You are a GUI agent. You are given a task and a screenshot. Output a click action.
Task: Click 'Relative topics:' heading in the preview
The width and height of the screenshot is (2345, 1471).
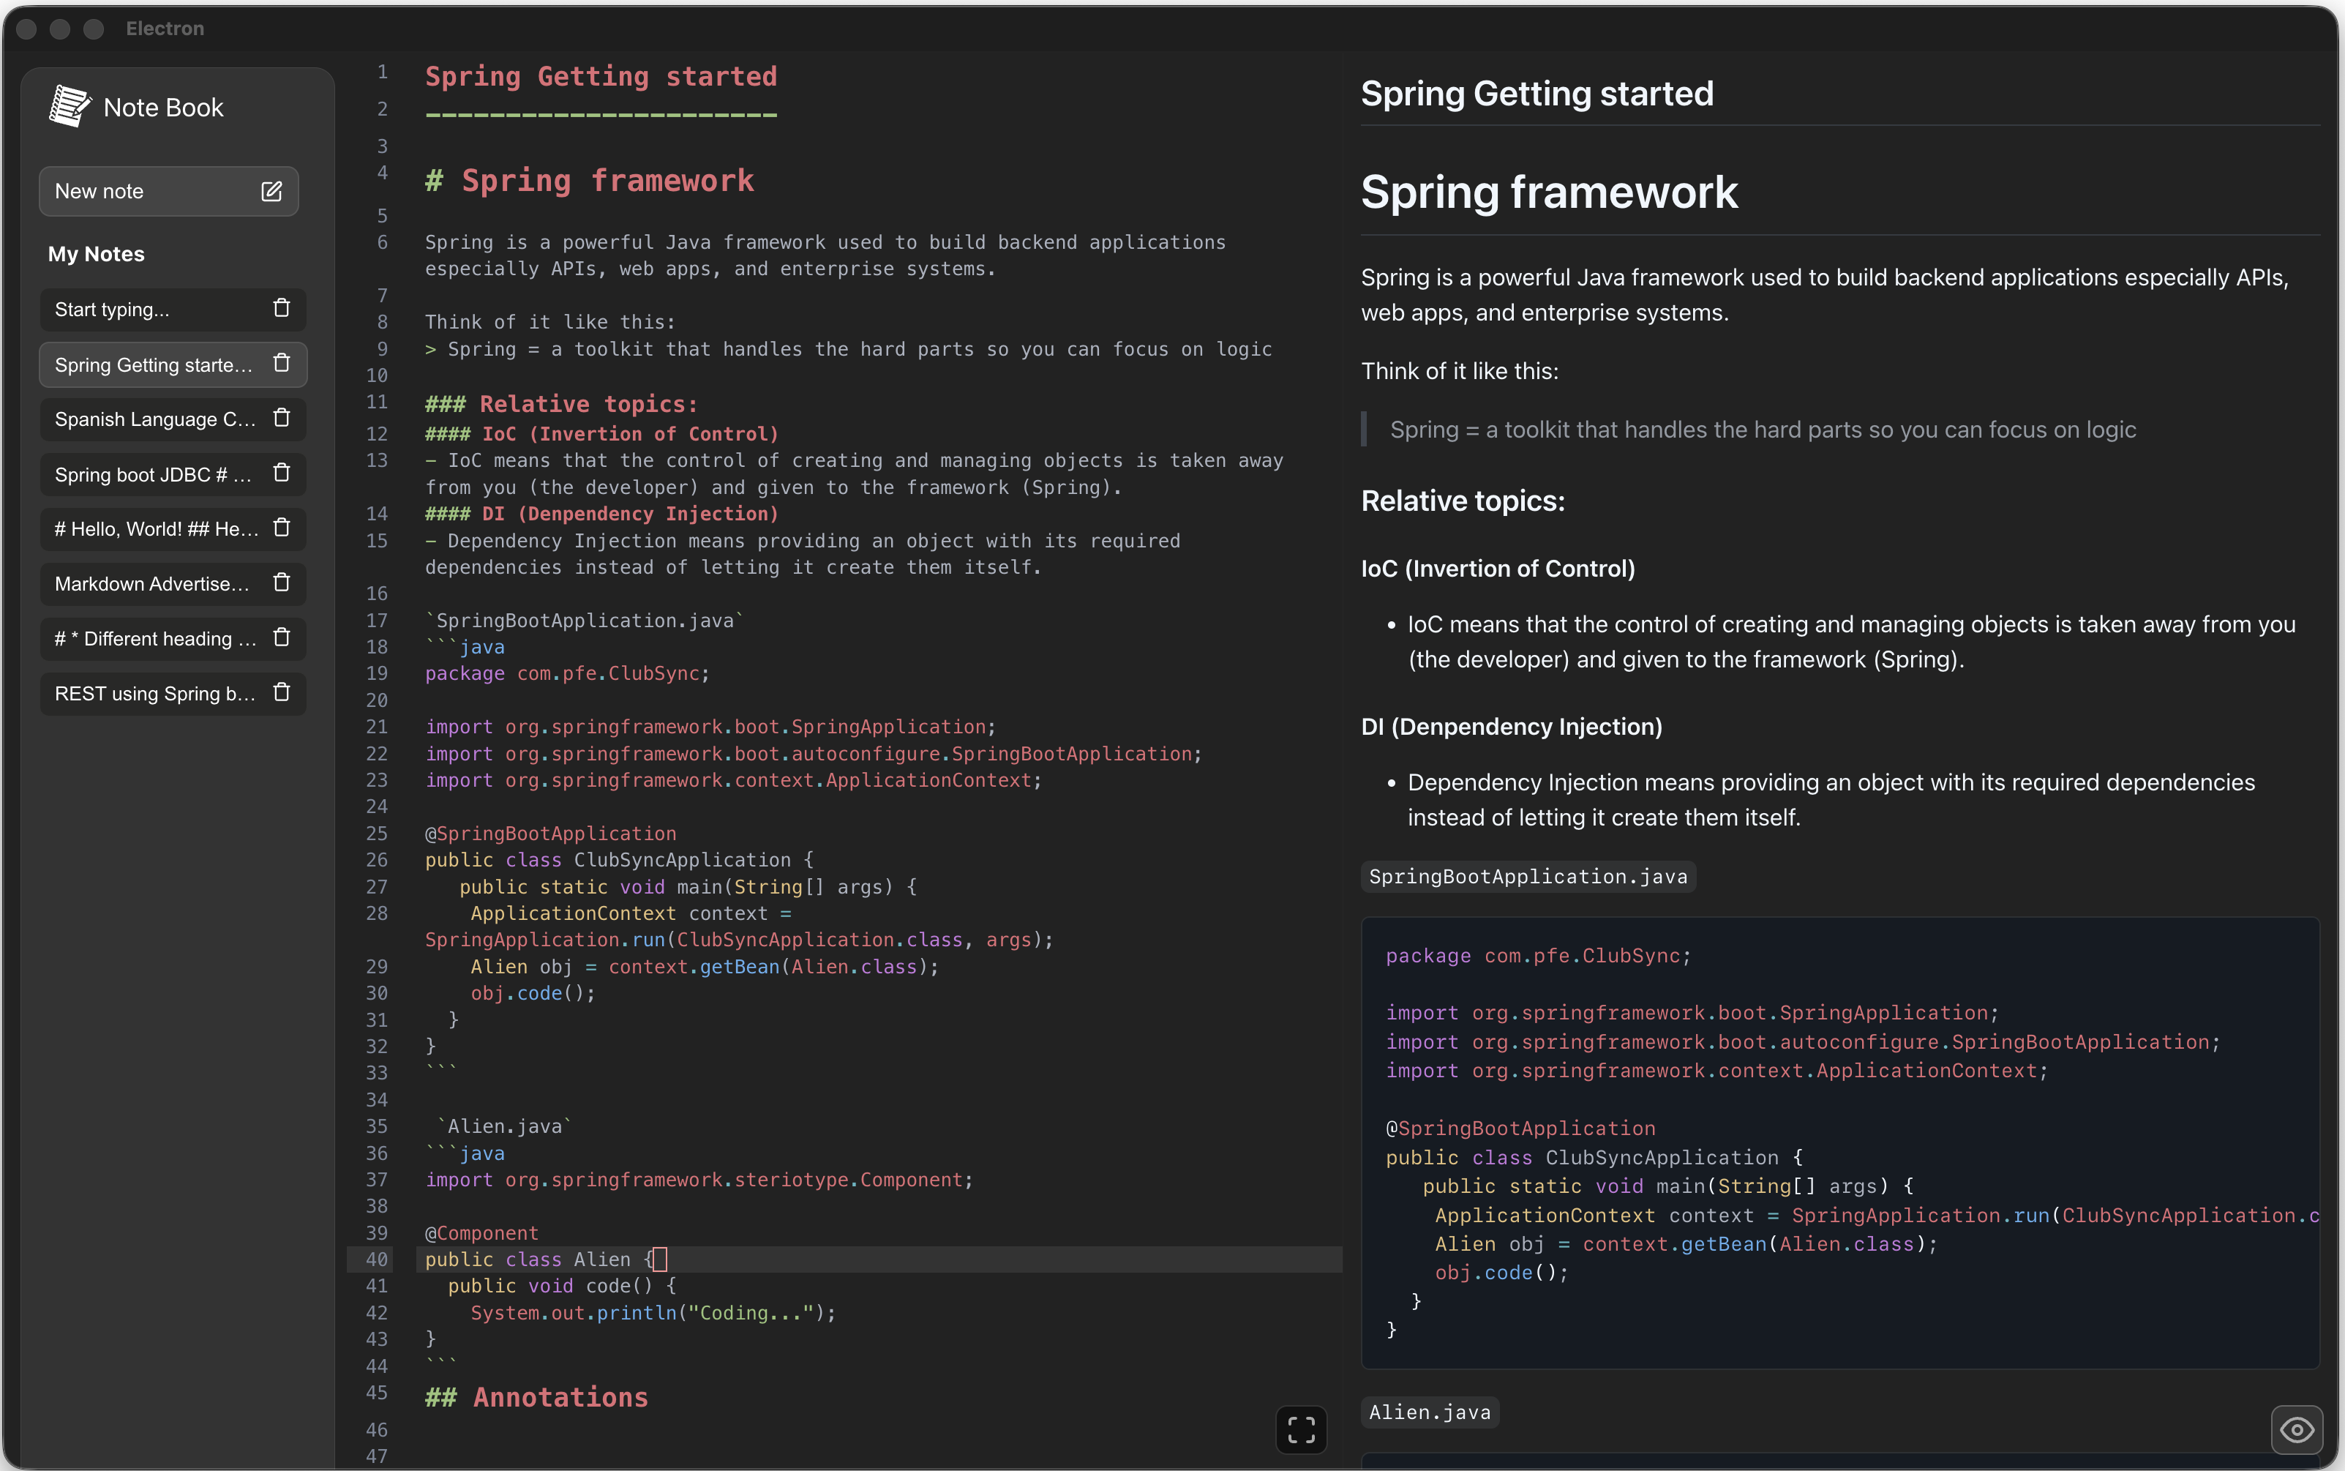1463,501
